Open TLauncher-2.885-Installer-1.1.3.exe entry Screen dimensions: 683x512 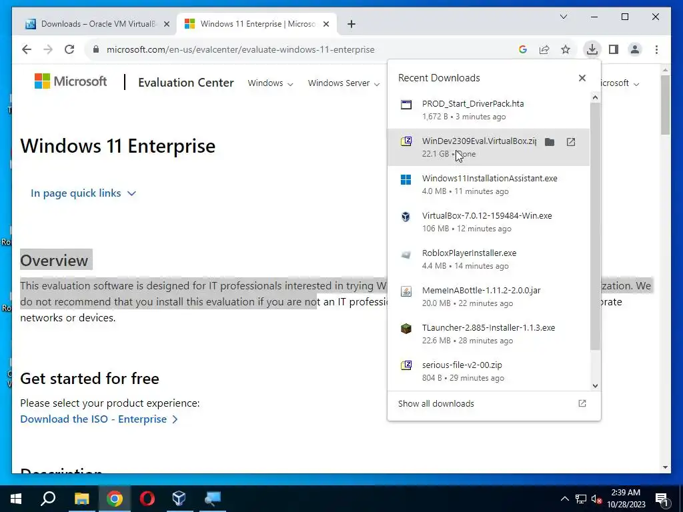coord(488,335)
